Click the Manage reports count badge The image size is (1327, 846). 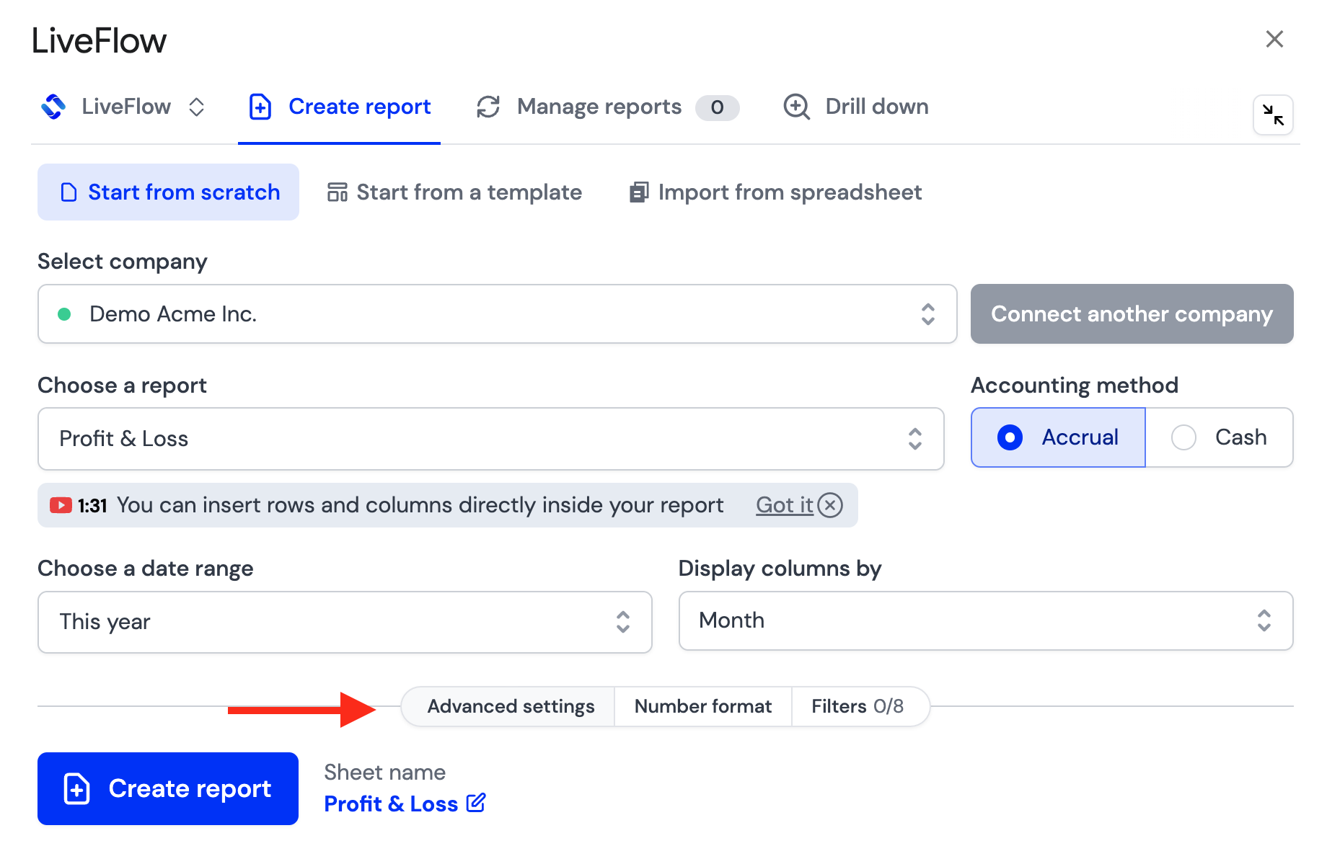pos(717,107)
